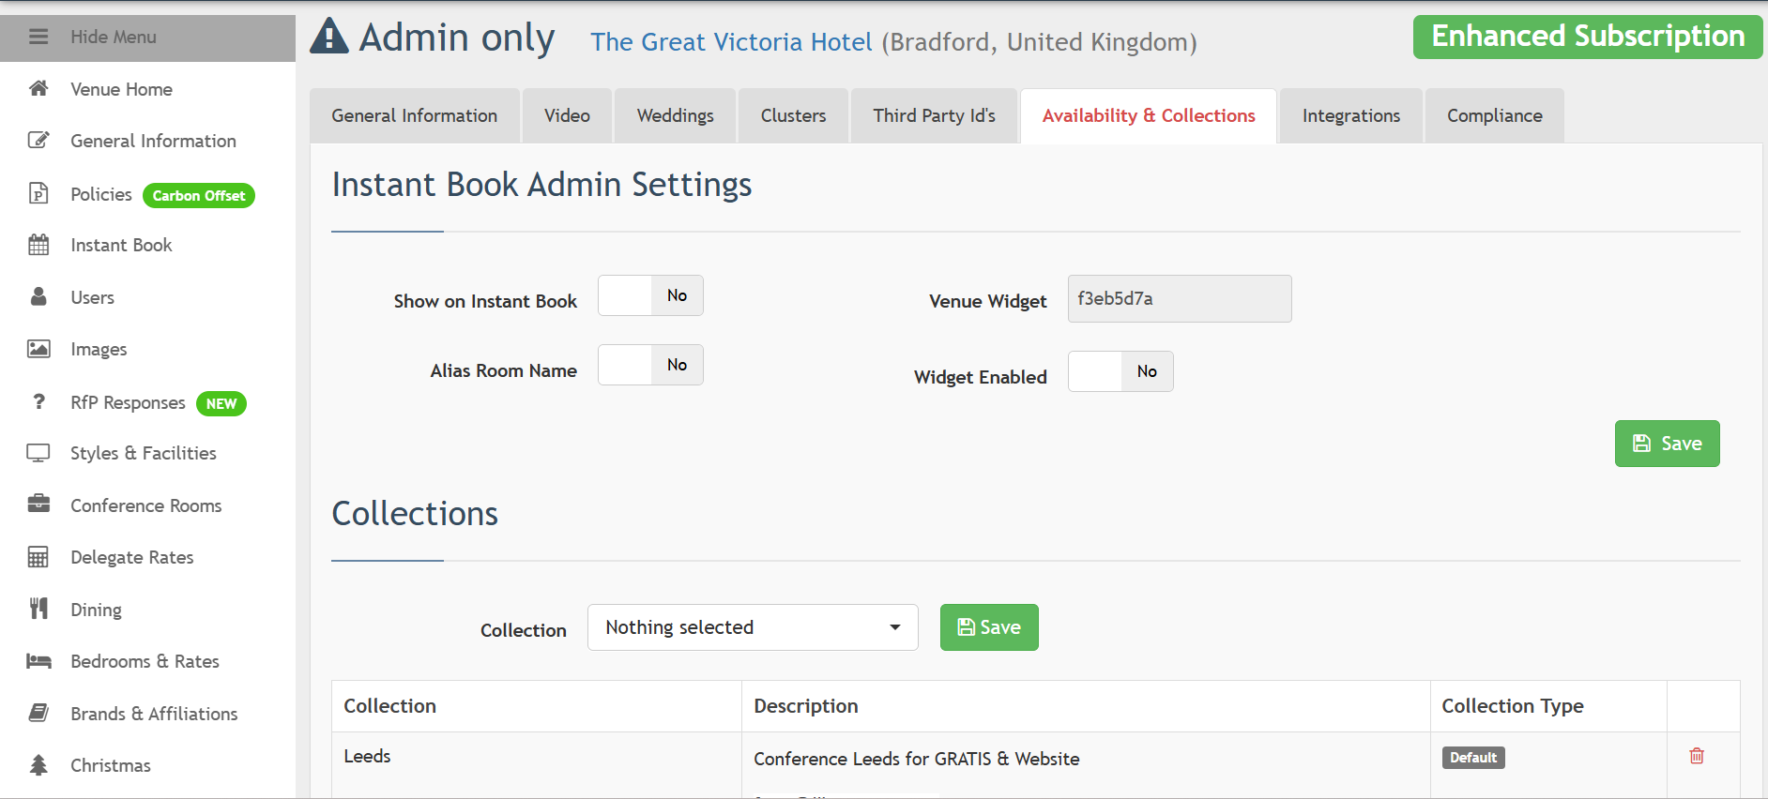
Task: Click the Default collection type badge
Action: [1473, 758]
